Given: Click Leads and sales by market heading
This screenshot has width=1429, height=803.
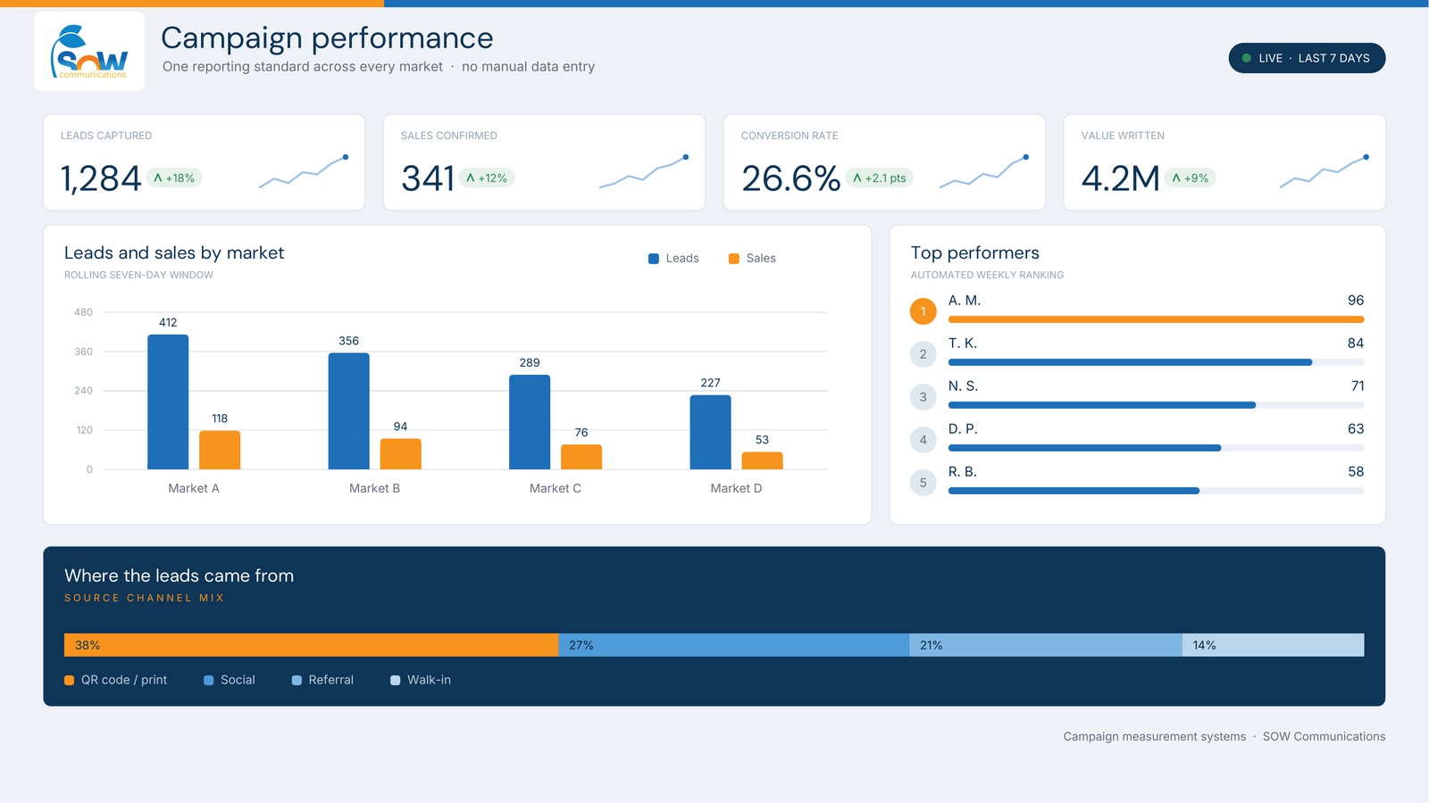Looking at the screenshot, I should [x=174, y=253].
